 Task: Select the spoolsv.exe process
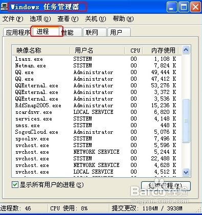97,138
